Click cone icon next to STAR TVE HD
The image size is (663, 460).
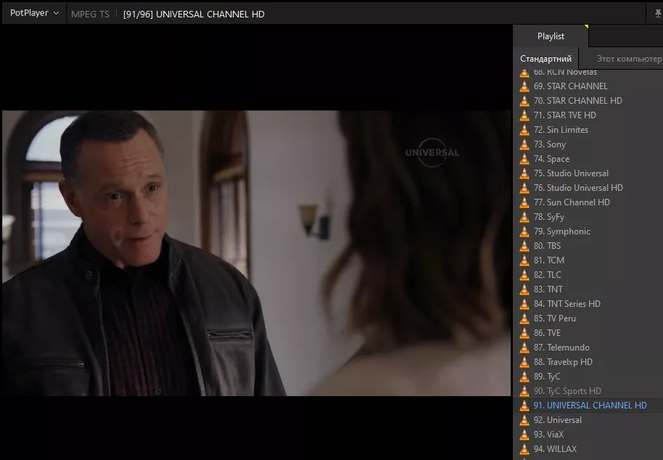coord(524,115)
